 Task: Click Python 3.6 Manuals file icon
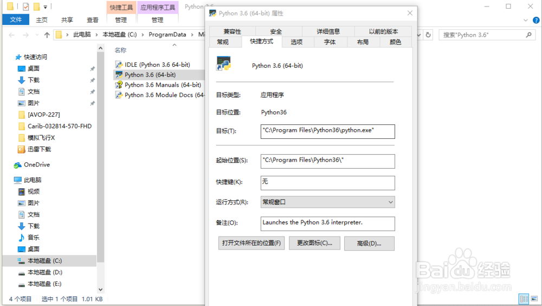tap(119, 85)
